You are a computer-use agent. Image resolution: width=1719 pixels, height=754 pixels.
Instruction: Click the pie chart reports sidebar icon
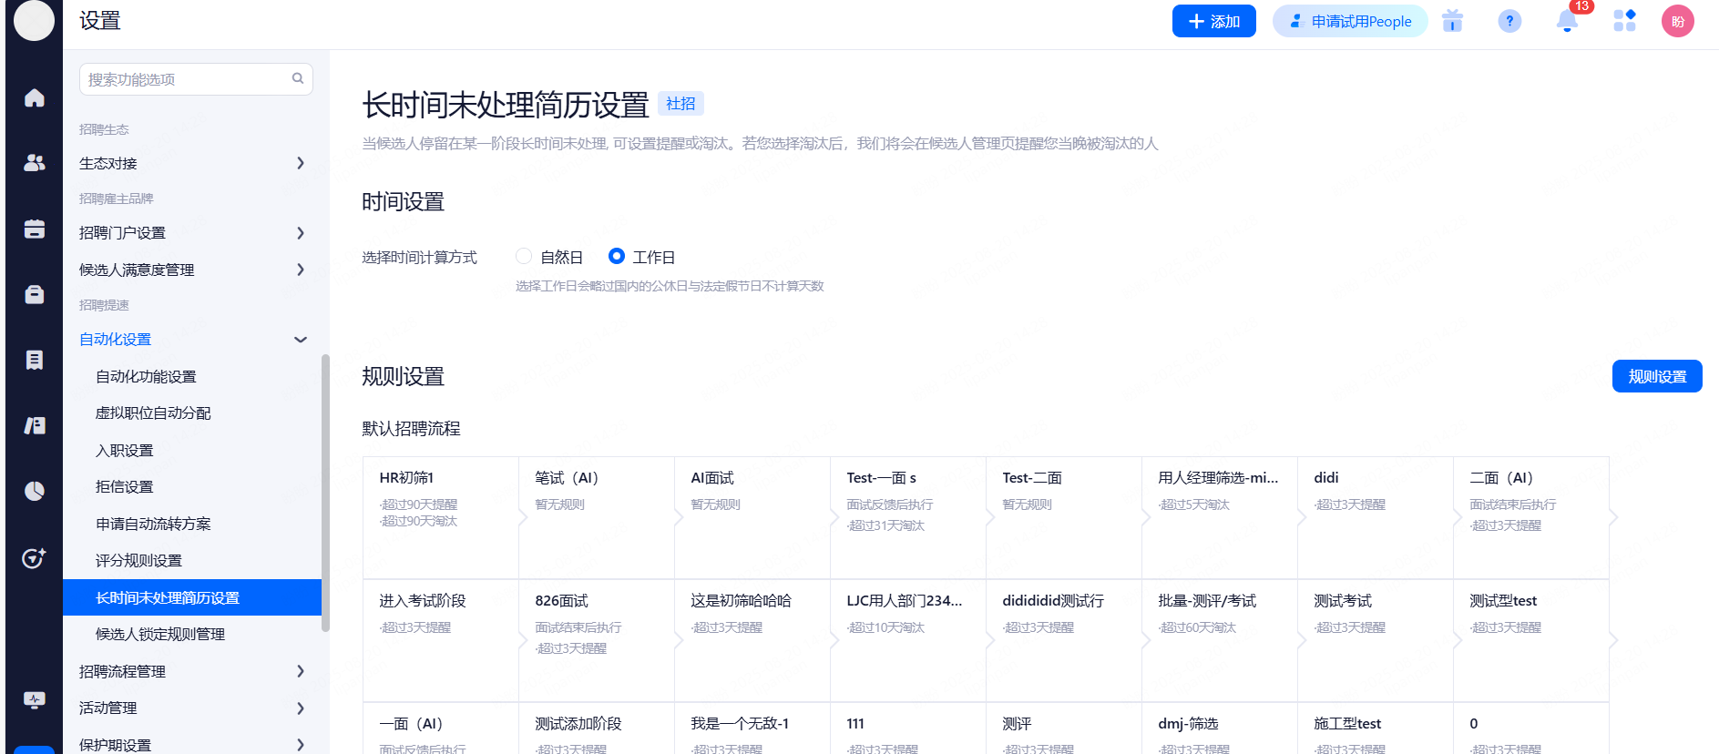tap(34, 491)
